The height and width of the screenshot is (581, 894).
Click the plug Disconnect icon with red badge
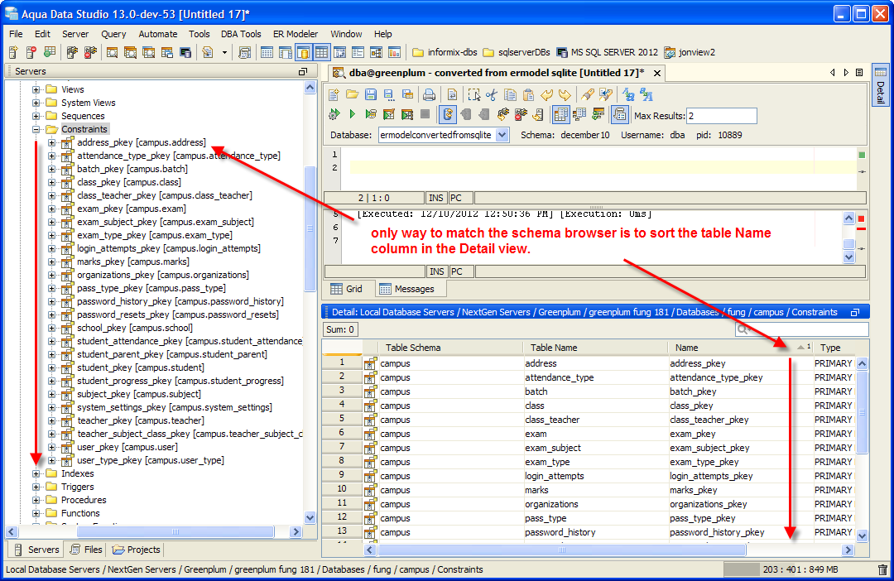(x=90, y=52)
